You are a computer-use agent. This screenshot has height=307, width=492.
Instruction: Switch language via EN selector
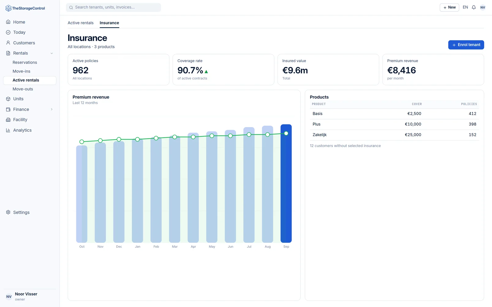pos(465,7)
